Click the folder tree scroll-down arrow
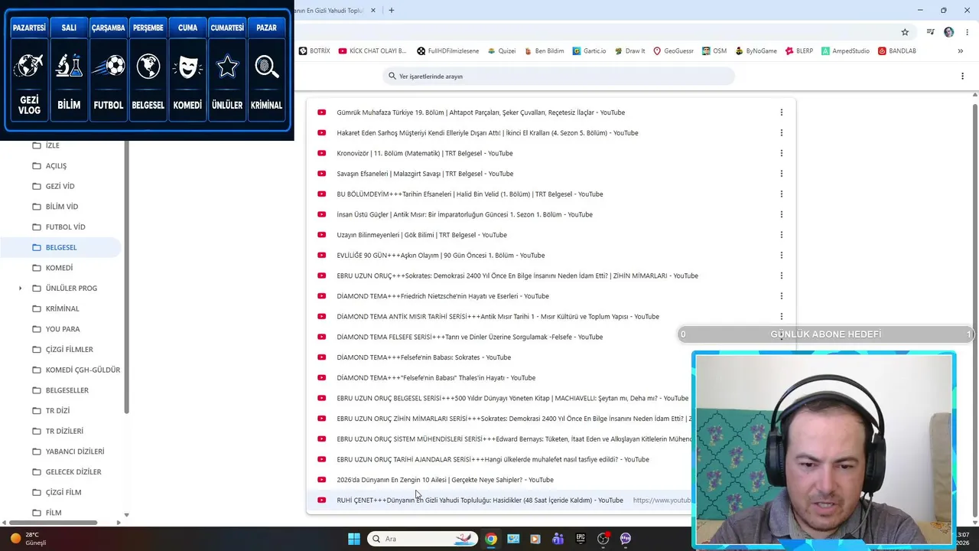The image size is (979, 551). pos(126,515)
